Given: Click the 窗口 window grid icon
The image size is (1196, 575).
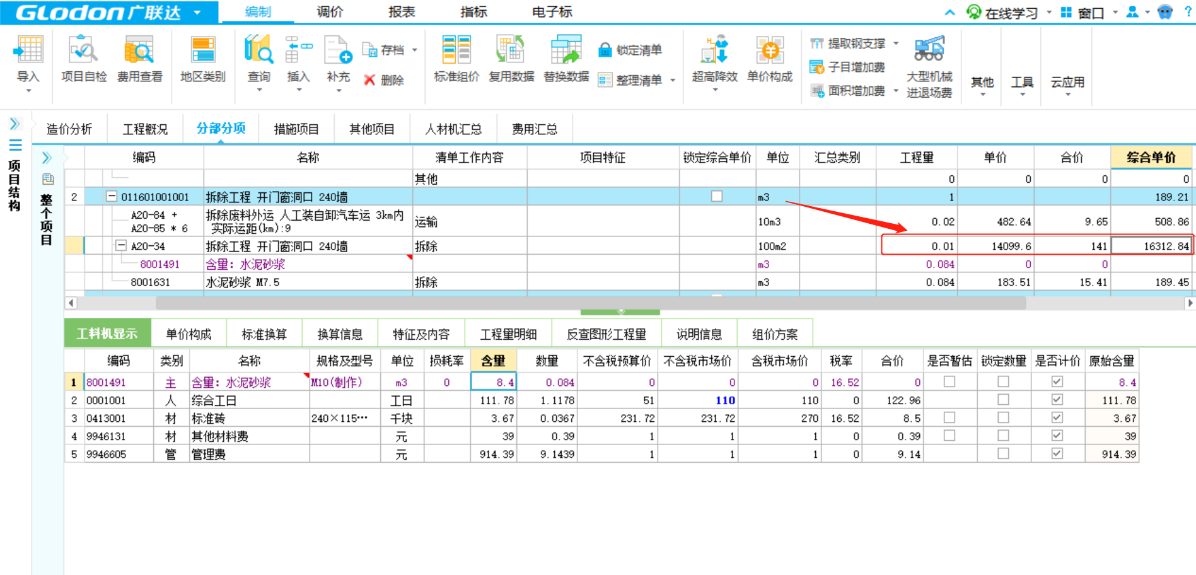Looking at the screenshot, I should click(1066, 12).
